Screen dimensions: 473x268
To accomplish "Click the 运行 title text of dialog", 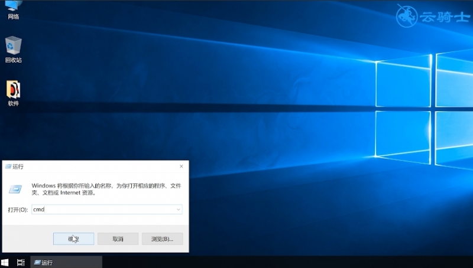I will (x=18, y=166).
